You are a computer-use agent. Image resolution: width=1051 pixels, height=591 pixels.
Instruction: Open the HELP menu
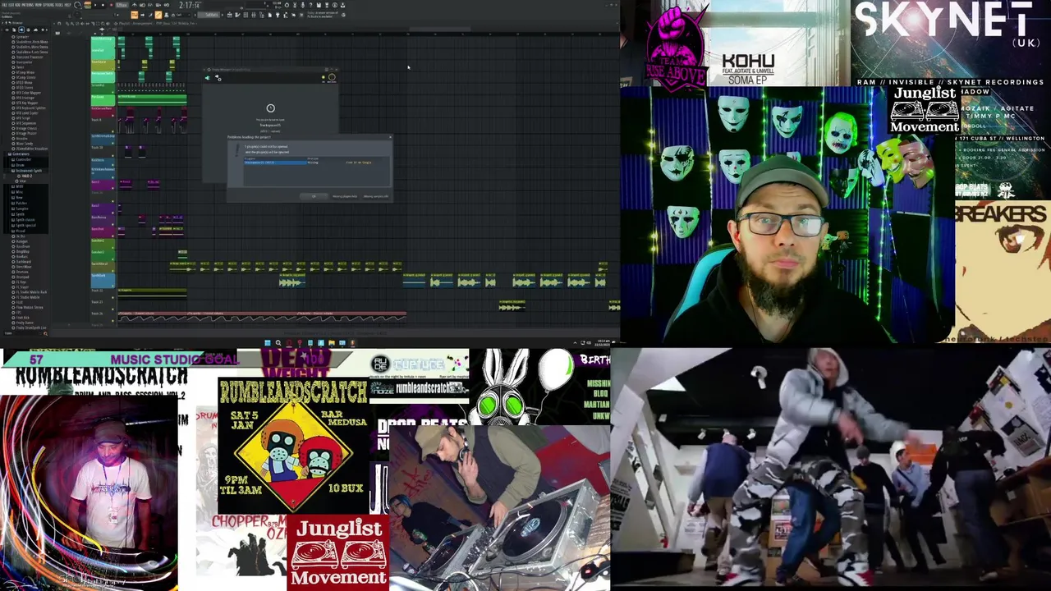[x=67, y=5]
